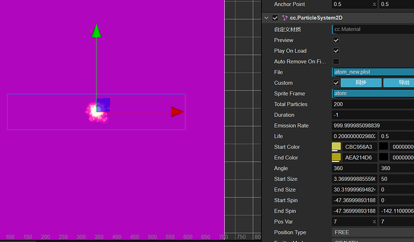This screenshot has height=242, width=414.
Task: Open the End Color olive swatch
Action: pos(336,157)
